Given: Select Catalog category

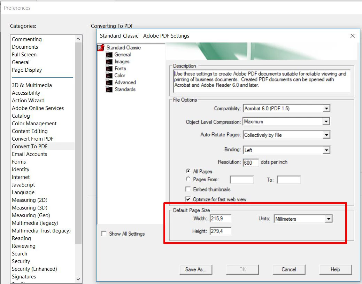Looking at the screenshot, I should (21, 116).
